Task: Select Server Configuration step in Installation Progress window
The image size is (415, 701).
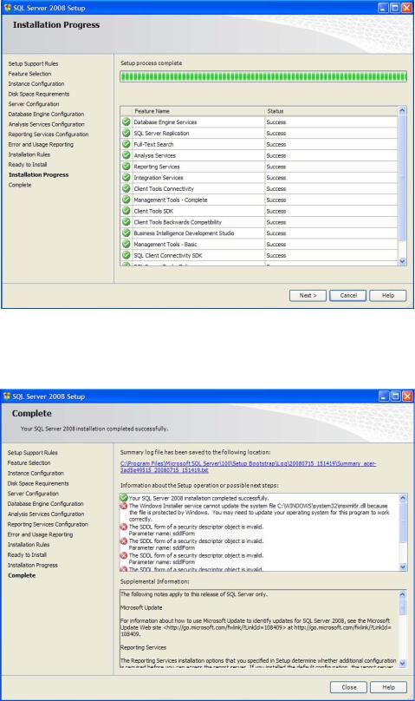Action: pos(34,104)
